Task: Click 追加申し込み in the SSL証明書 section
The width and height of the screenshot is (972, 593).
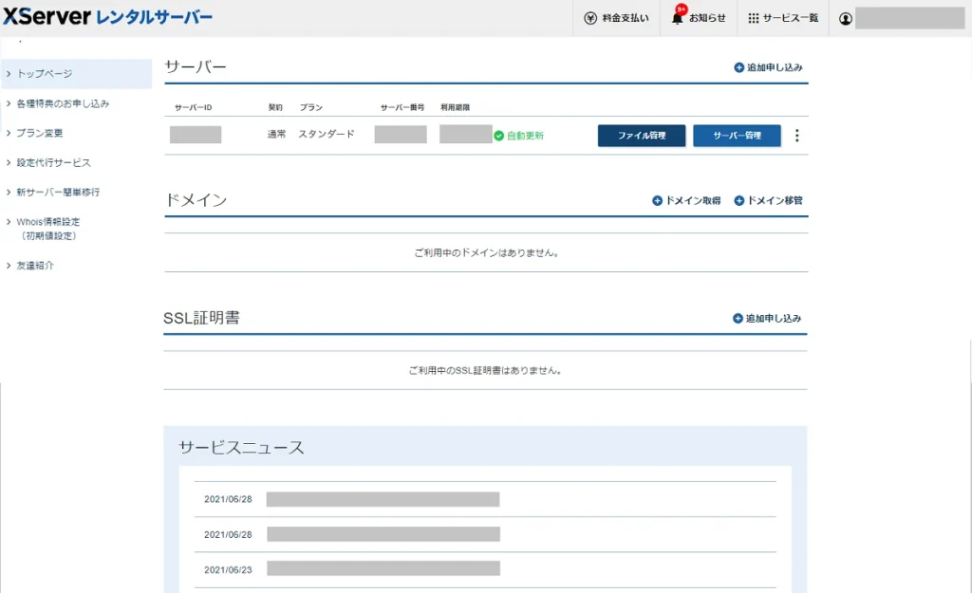Action: tap(773, 319)
